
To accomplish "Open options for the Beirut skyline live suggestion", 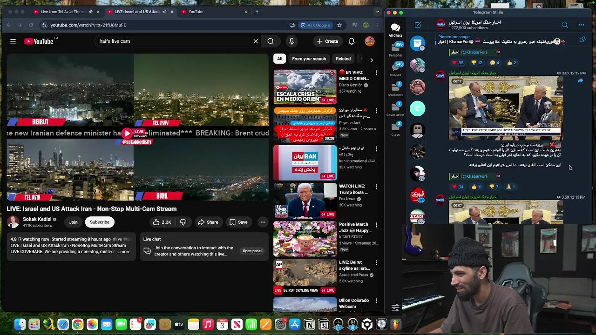I will coord(376,262).
